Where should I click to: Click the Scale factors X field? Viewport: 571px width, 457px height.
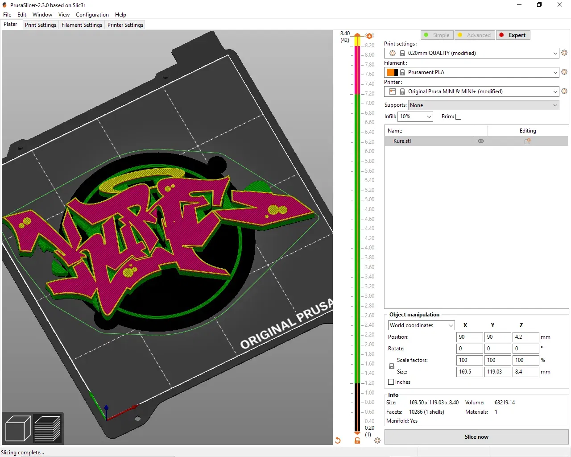point(470,360)
